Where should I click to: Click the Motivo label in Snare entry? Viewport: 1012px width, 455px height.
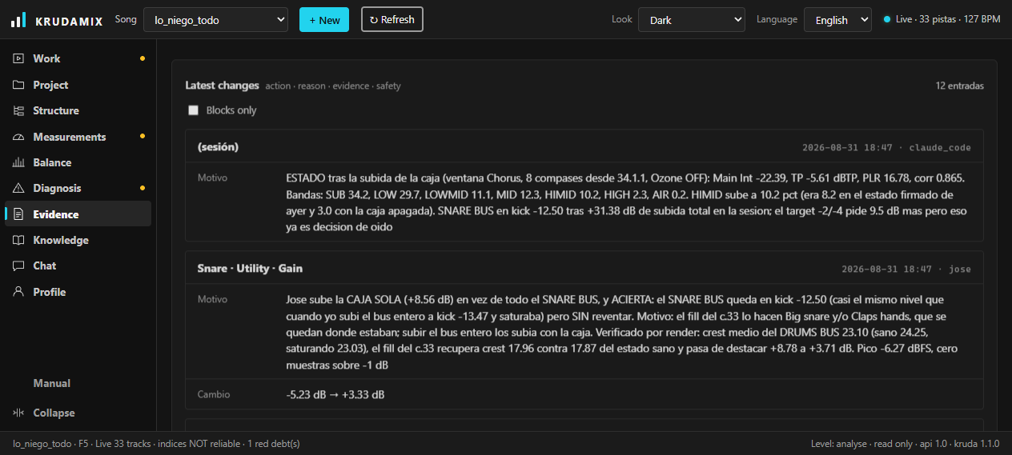212,299
